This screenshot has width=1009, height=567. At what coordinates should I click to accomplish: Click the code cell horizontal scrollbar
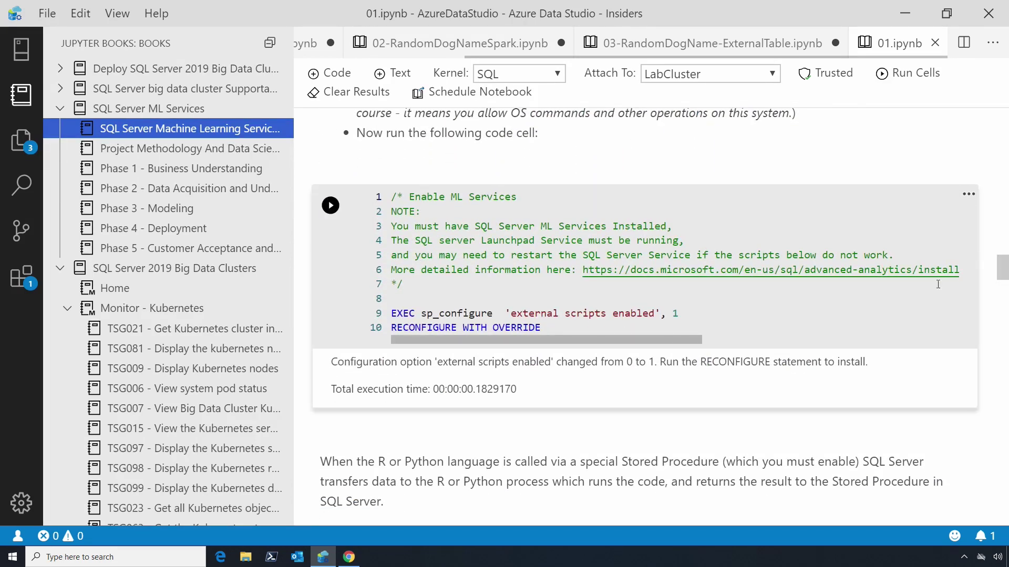click(x=546, y=340)
